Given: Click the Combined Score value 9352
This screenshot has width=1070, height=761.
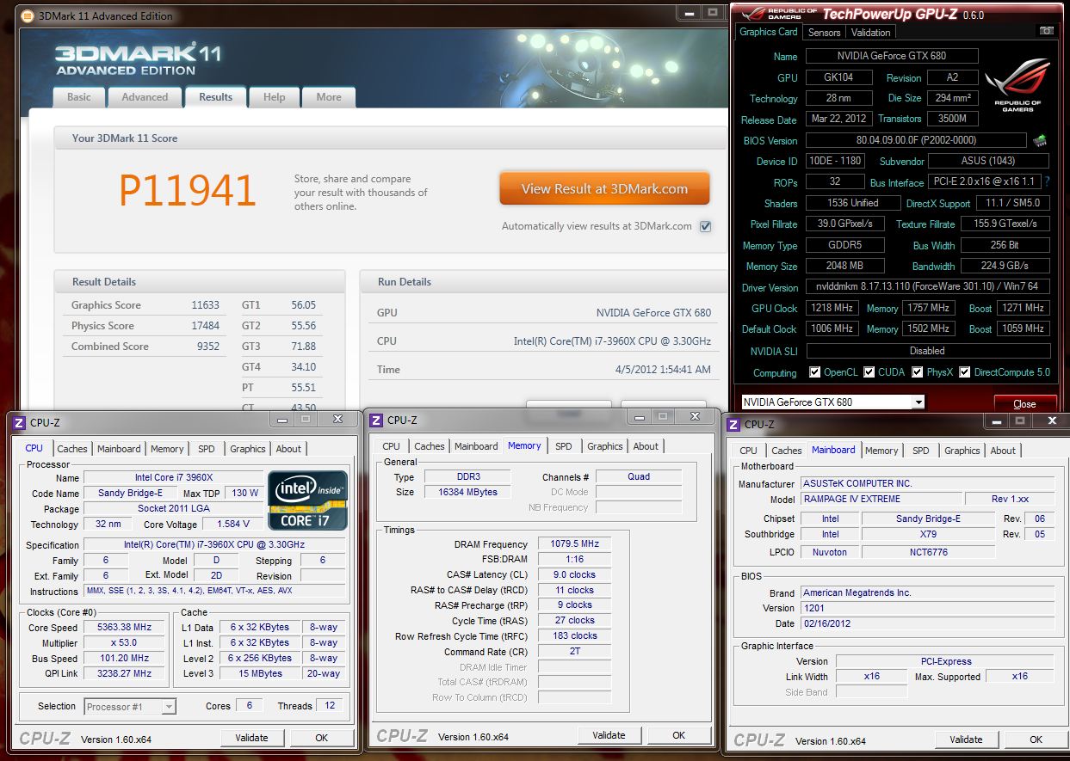Looking at the screenshot, I should pos(208,347).
